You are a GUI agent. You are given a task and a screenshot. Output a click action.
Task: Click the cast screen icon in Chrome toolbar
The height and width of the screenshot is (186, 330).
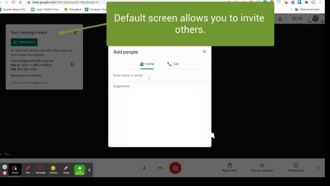point(313,2)
